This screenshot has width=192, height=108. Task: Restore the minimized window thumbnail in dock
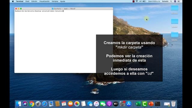click(167, 104)
